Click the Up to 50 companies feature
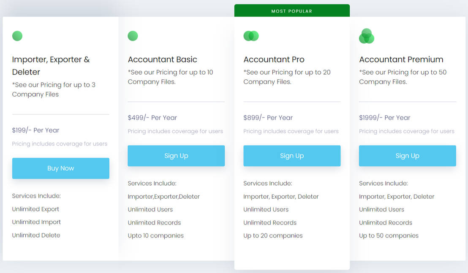 (389, 235)
